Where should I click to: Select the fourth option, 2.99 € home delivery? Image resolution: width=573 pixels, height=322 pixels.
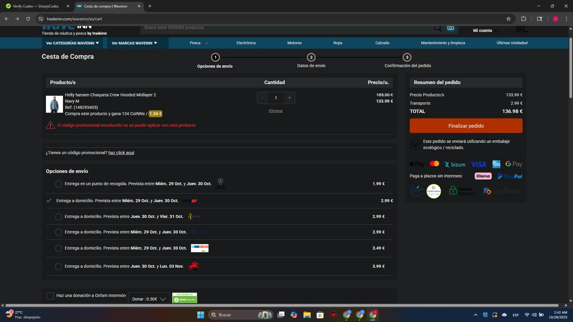tap(58, 232)
